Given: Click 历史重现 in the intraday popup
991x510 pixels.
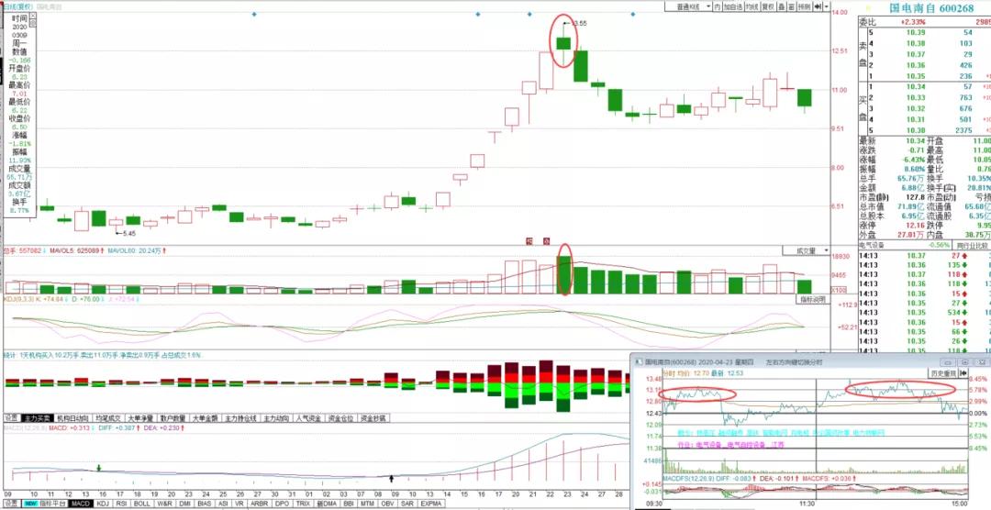Looking at the screenshot, I should 943,372.
